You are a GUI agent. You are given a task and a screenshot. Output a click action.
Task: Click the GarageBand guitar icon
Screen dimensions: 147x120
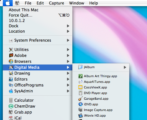[x=81, y=99]
